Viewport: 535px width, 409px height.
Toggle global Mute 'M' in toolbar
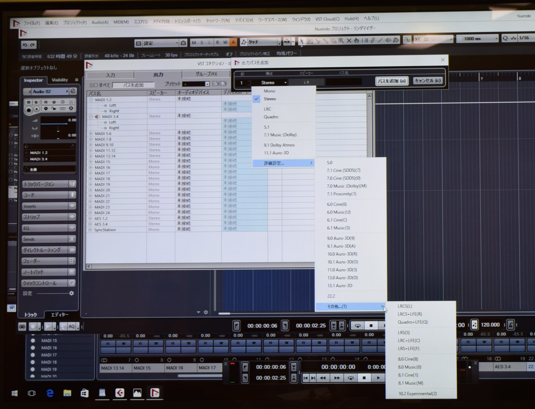point(194,43)
